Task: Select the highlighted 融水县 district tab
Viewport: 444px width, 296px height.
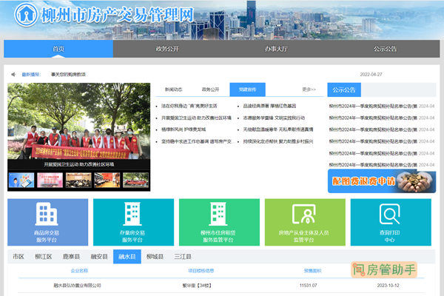Action: 127,257
